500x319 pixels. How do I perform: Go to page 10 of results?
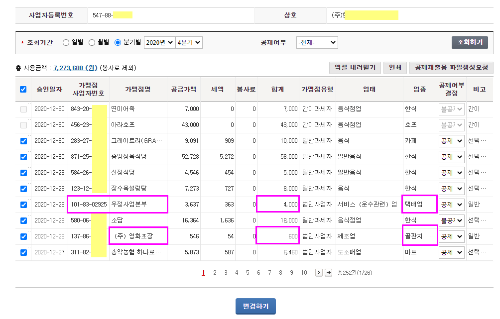pos(304,273)
